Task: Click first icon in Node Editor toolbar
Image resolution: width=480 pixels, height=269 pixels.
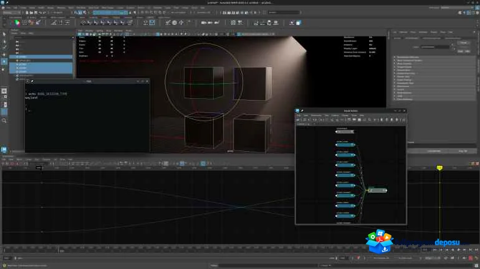Action: tap(298, 120)
